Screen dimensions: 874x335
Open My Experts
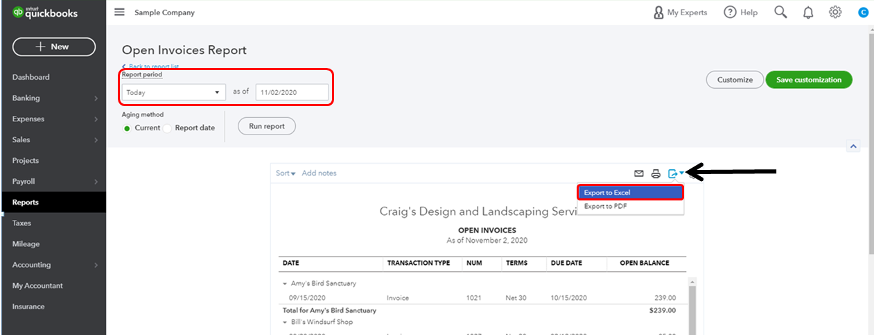pos(680,12)
